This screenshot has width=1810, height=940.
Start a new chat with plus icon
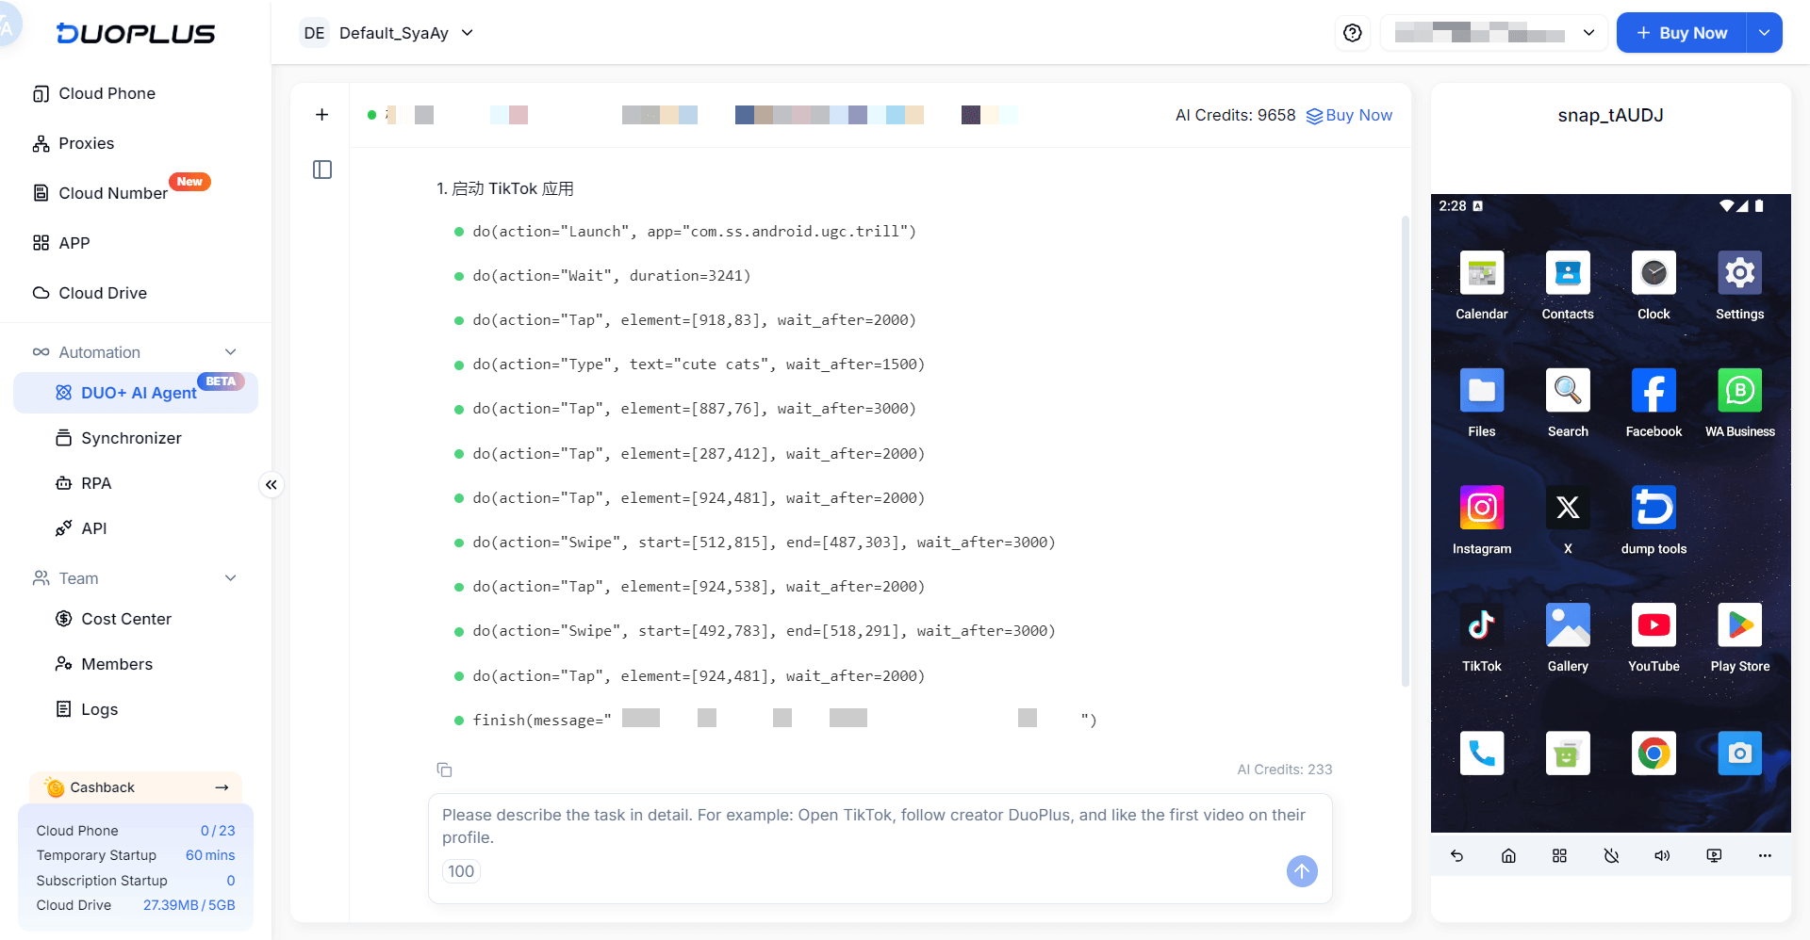[321, 115]
